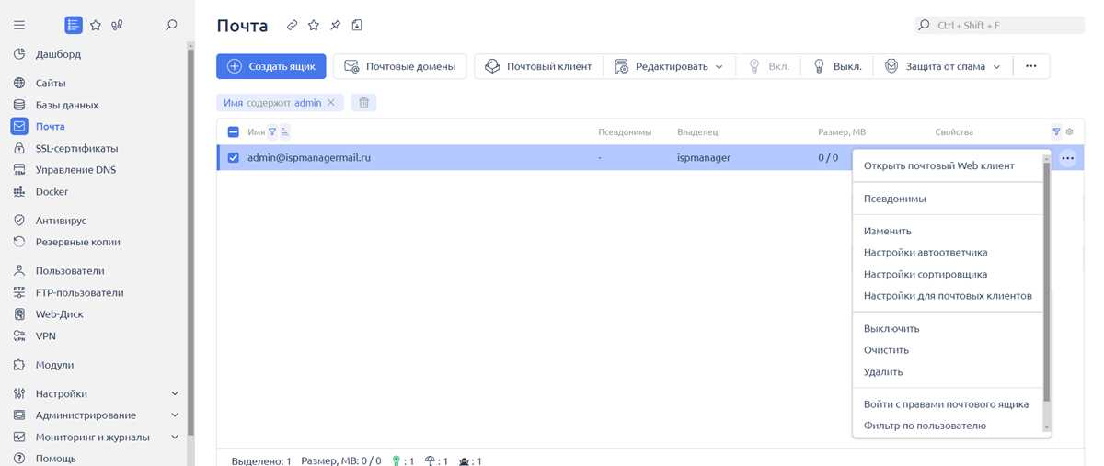Choose Псевдонимы from context menu
This screenshot has width=1104, height=466.
[894, 199]
